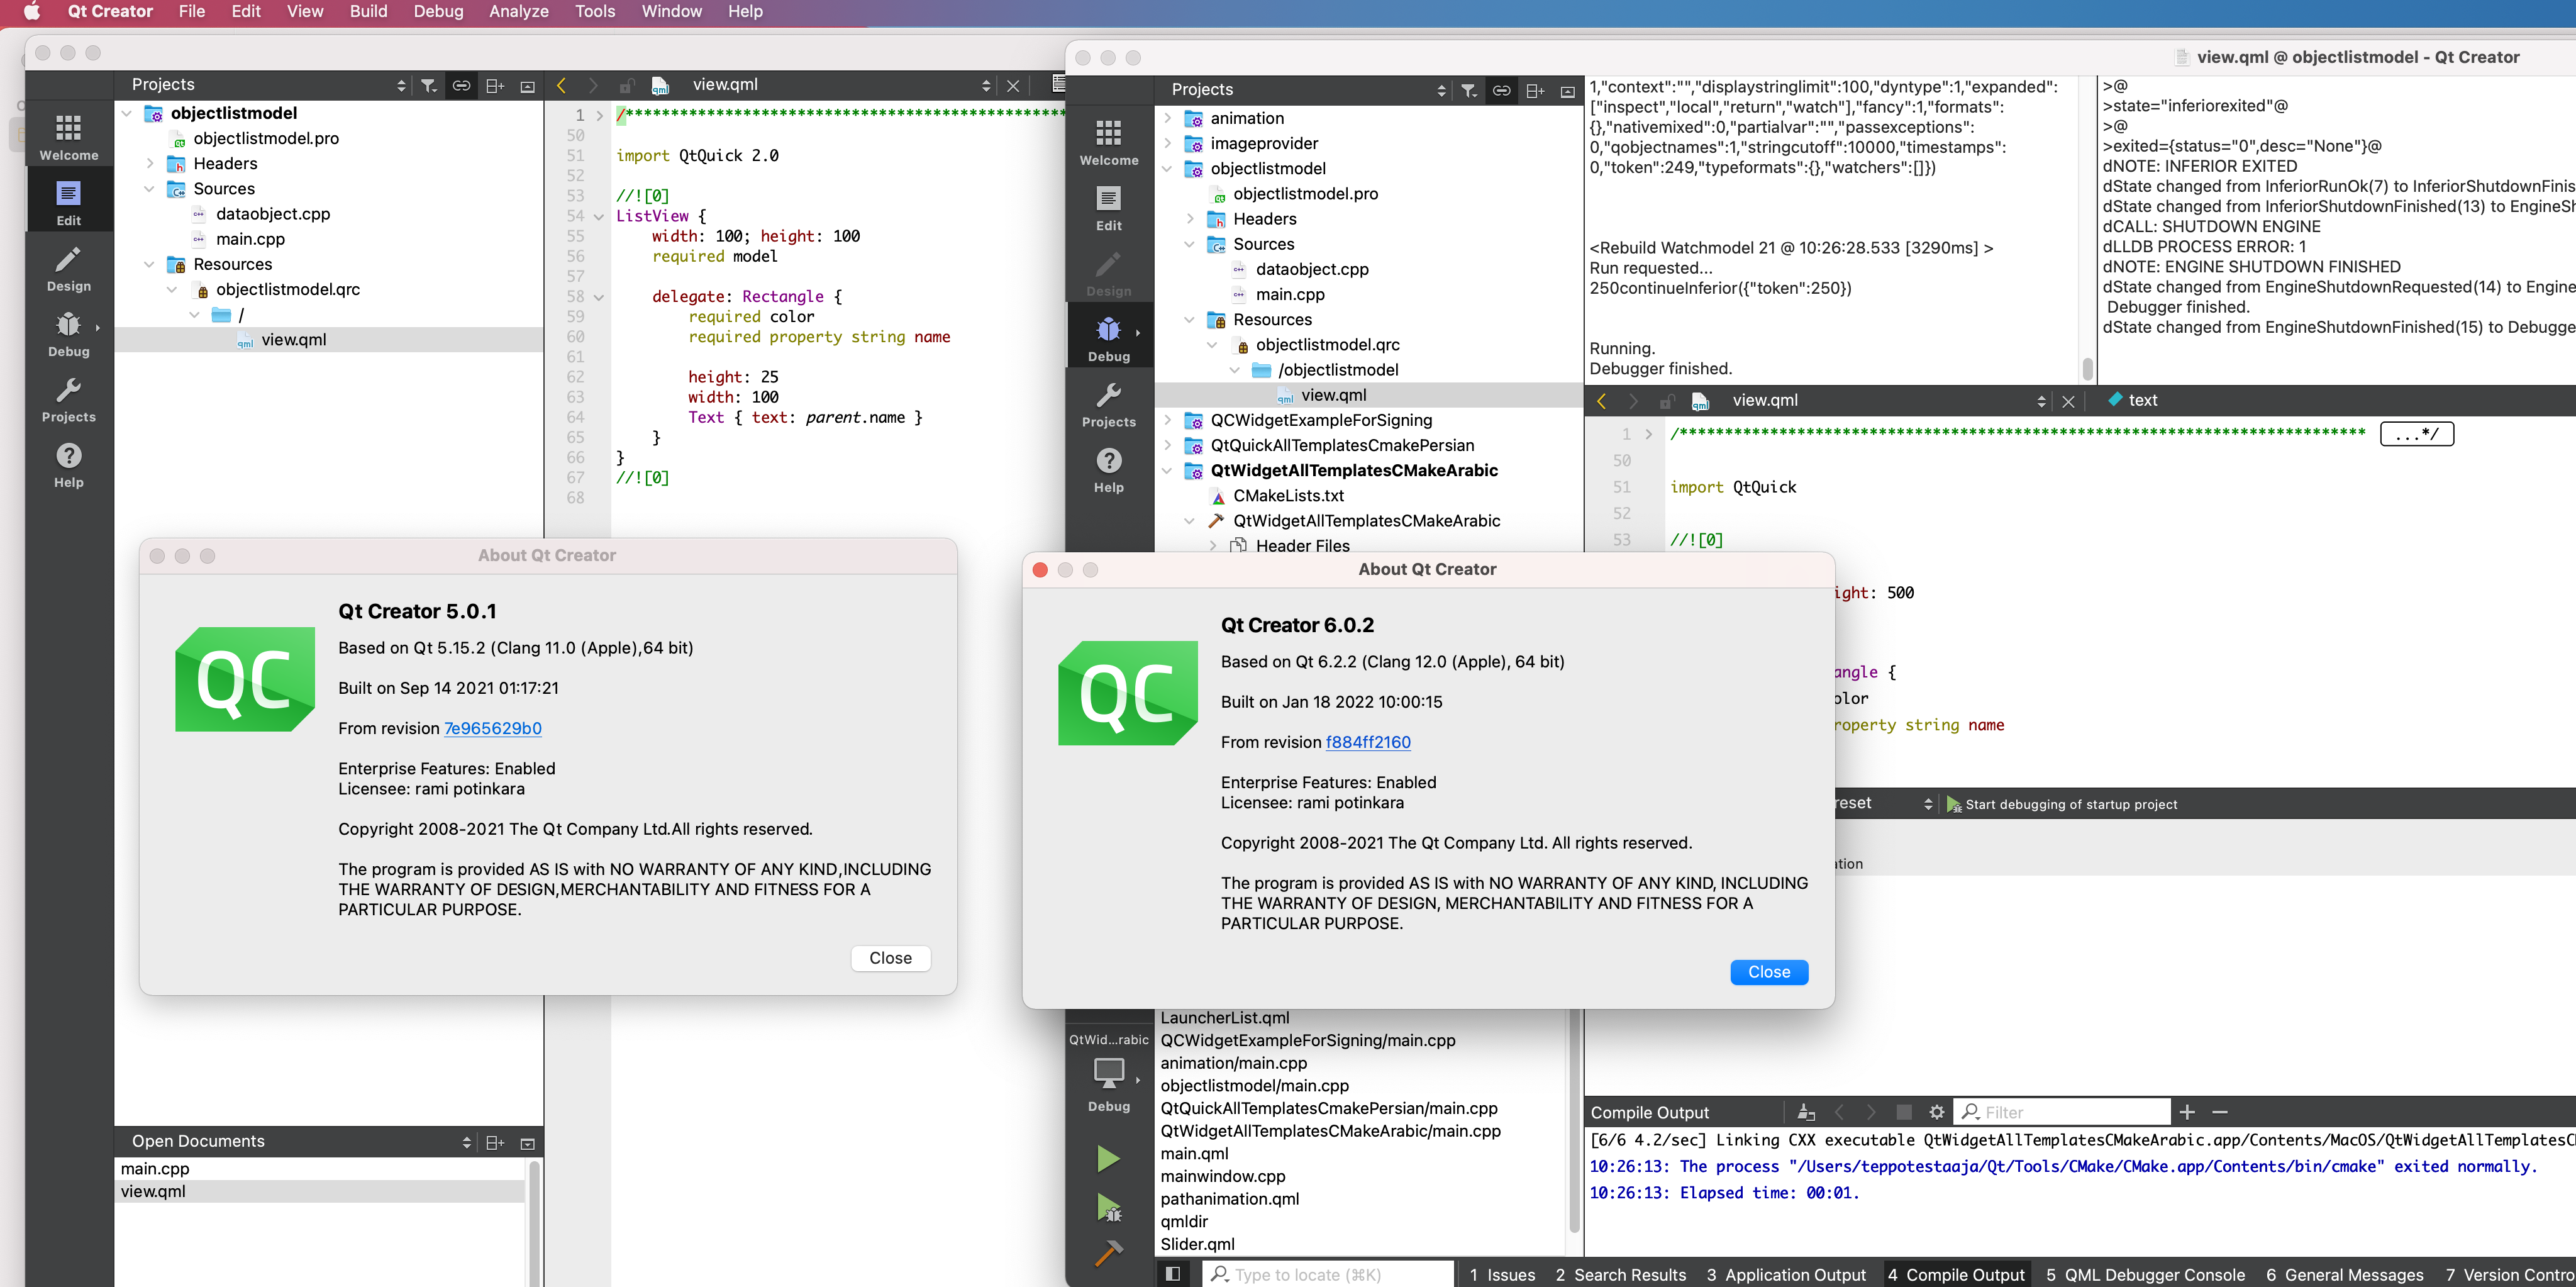Toggle link synchronize with editor in left Projects pane
This screenshot has width=2576, height=1287.
pyautogui.click(x=461, y=85)
